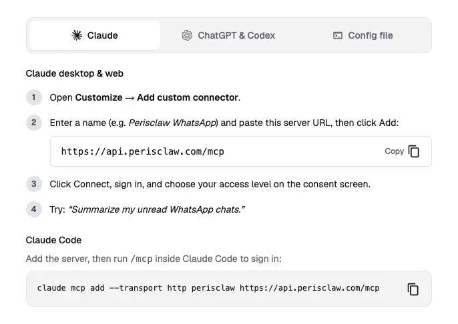
Task: Click 'Add custom connector' bold text
Action: click(x=188, y=97)
